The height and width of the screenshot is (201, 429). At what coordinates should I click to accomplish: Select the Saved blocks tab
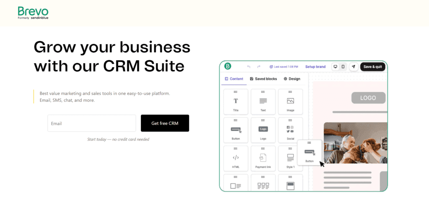point(263,79)
